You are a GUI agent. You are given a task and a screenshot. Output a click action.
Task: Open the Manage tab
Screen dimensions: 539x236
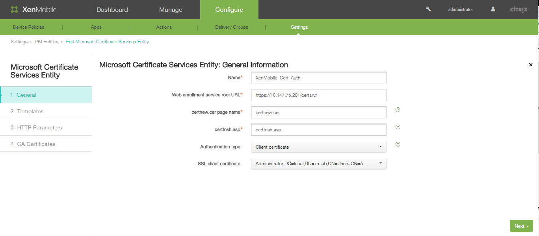171,9
